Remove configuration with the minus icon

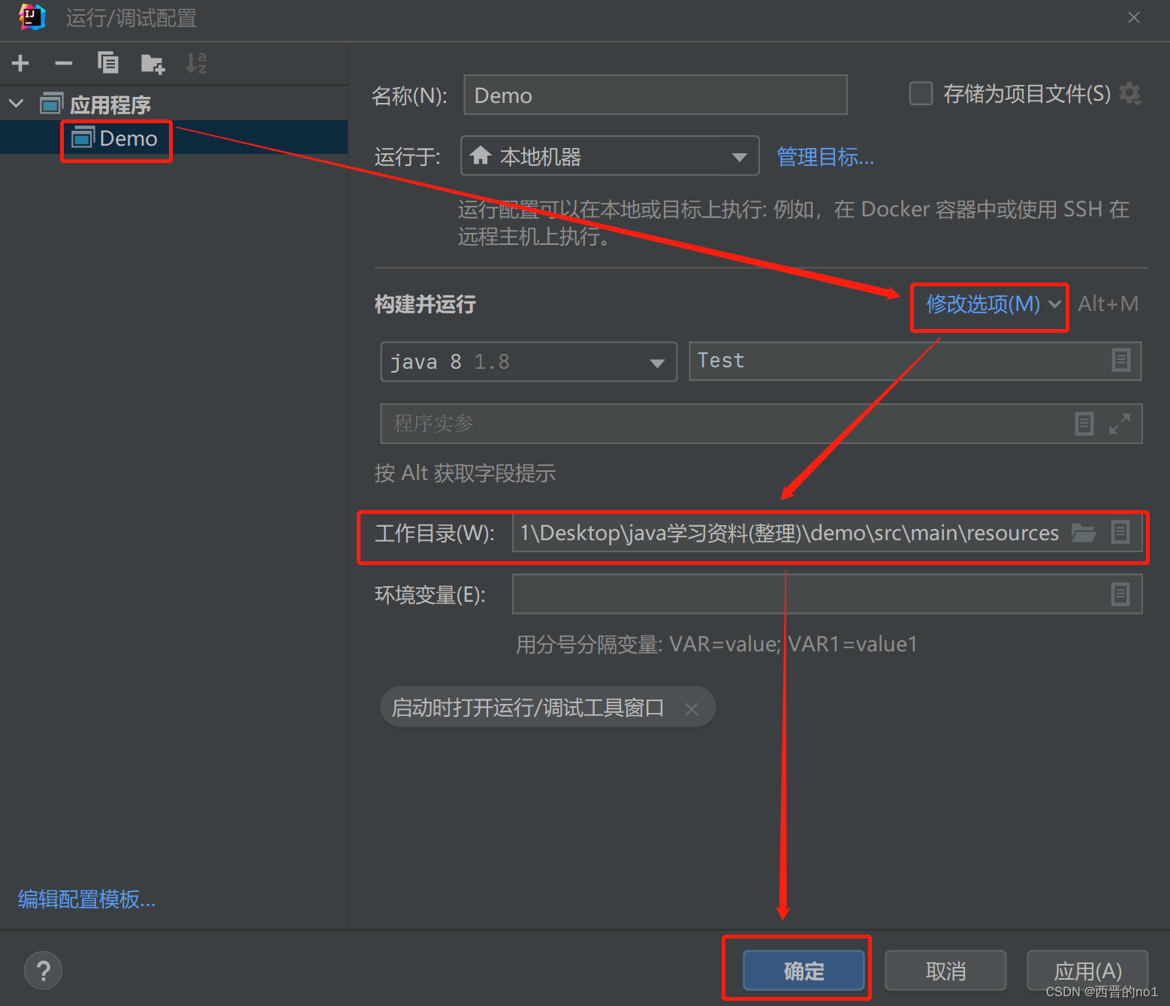point(64,63)
